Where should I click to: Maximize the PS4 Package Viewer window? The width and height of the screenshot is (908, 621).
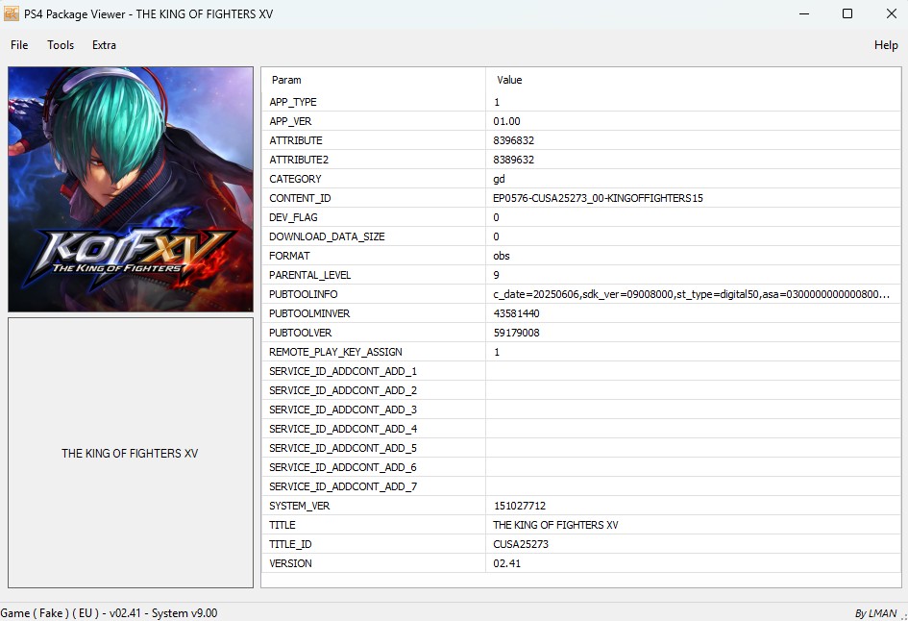pyautogui.click(x=847, y=13)
